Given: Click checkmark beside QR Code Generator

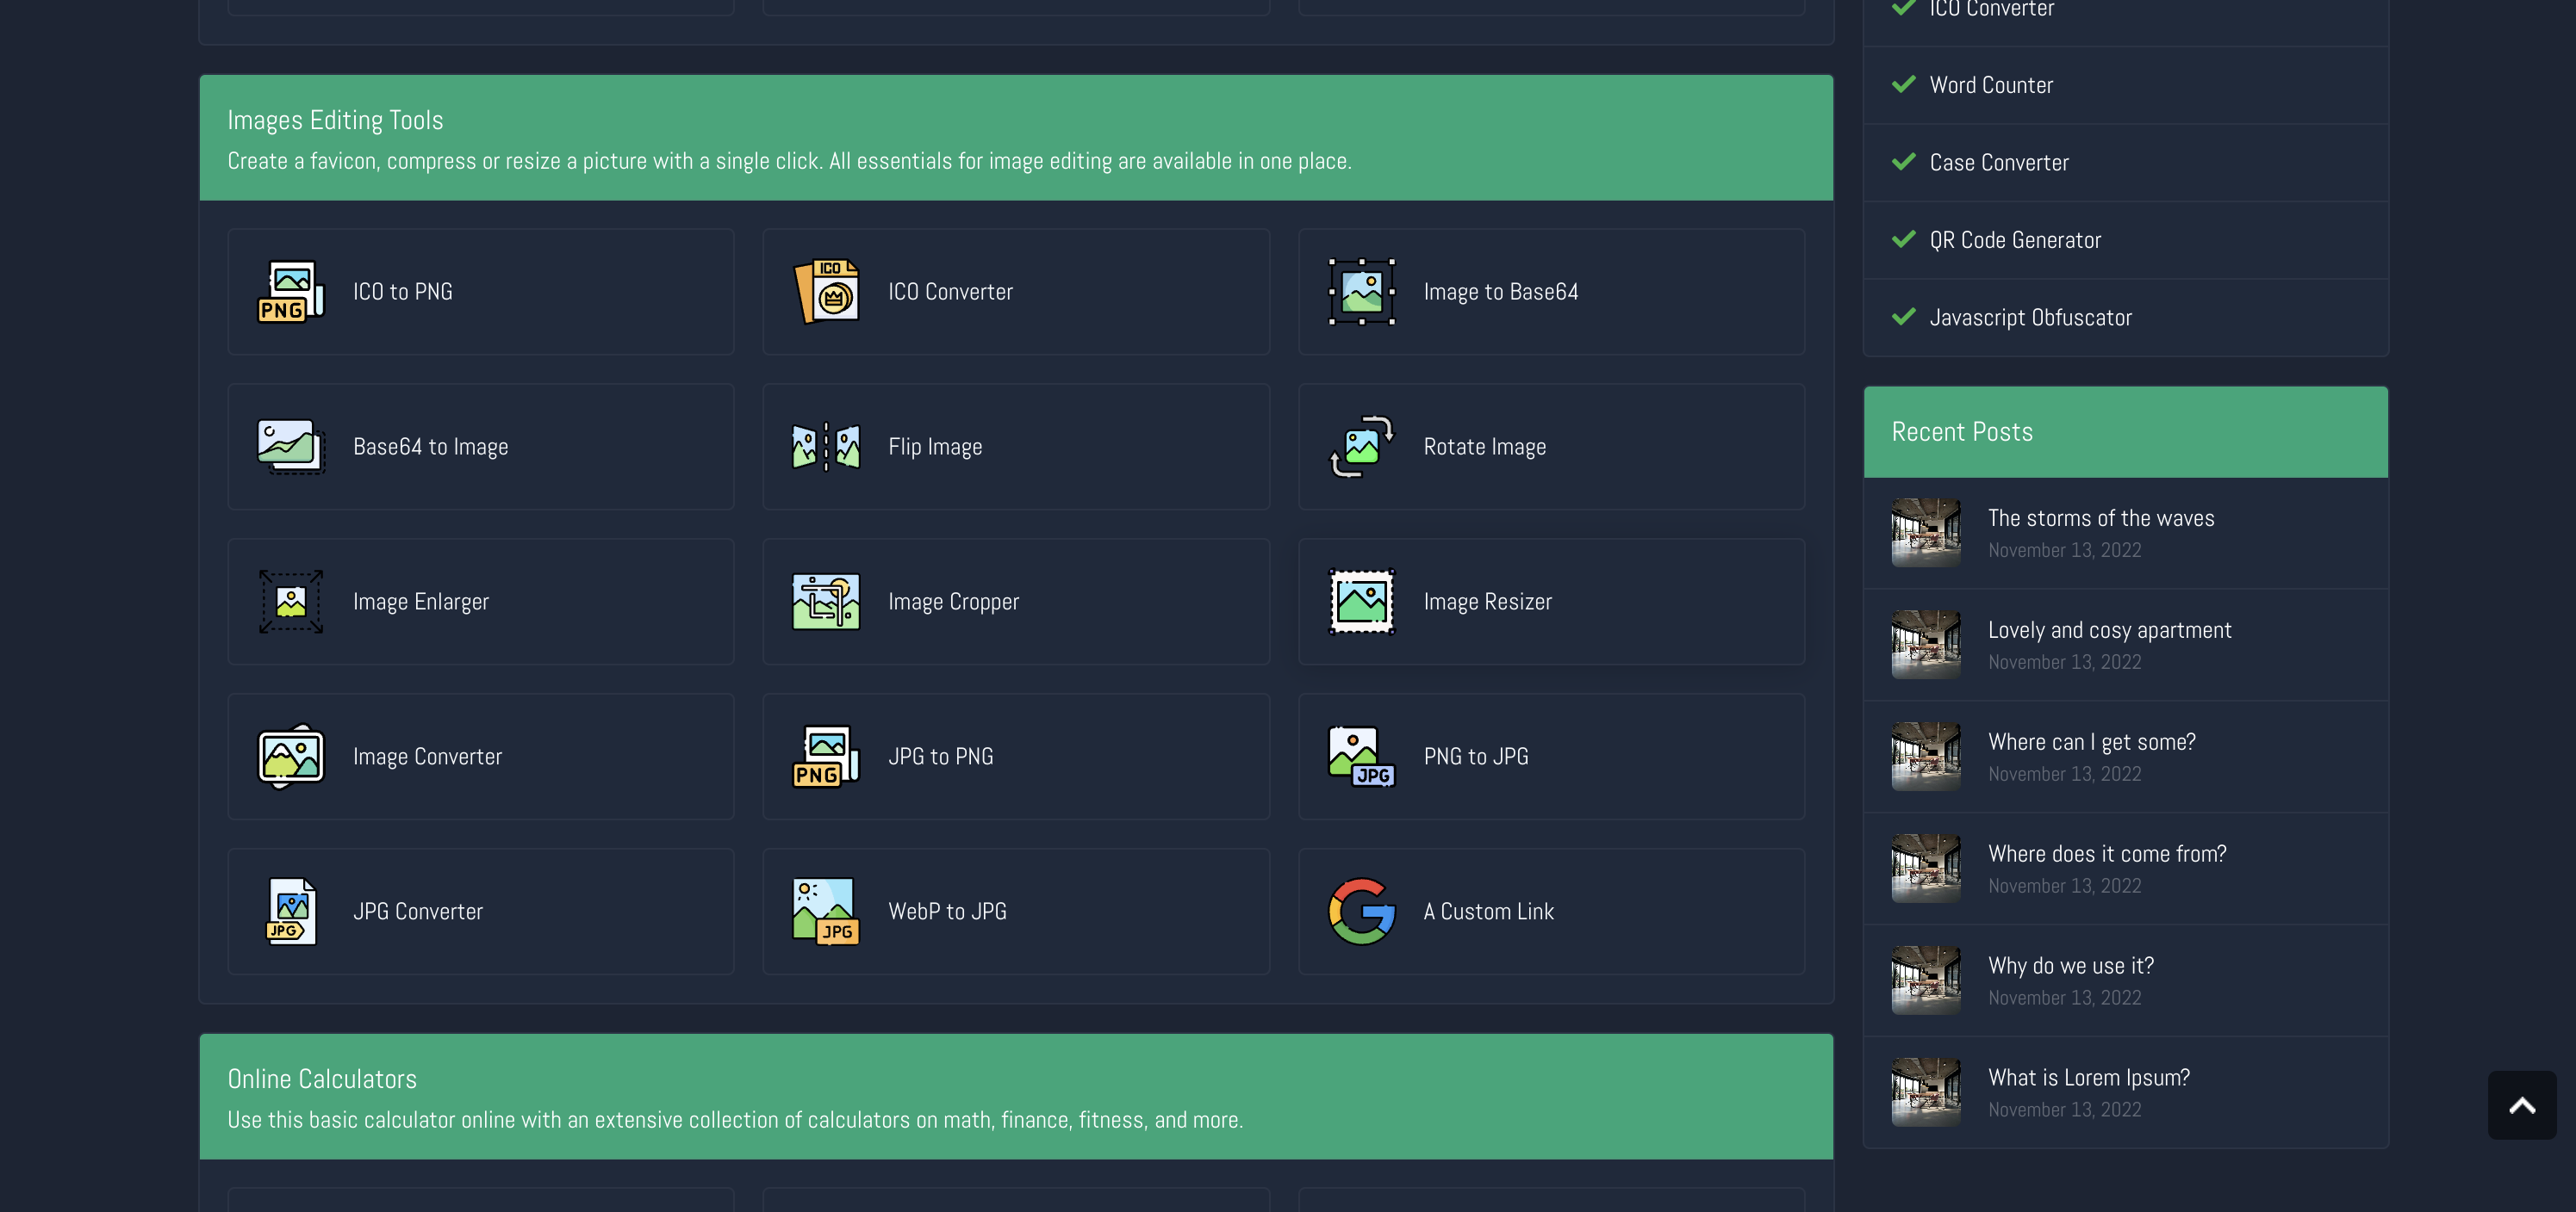Looking at the screenshot, I should 1904,238.
